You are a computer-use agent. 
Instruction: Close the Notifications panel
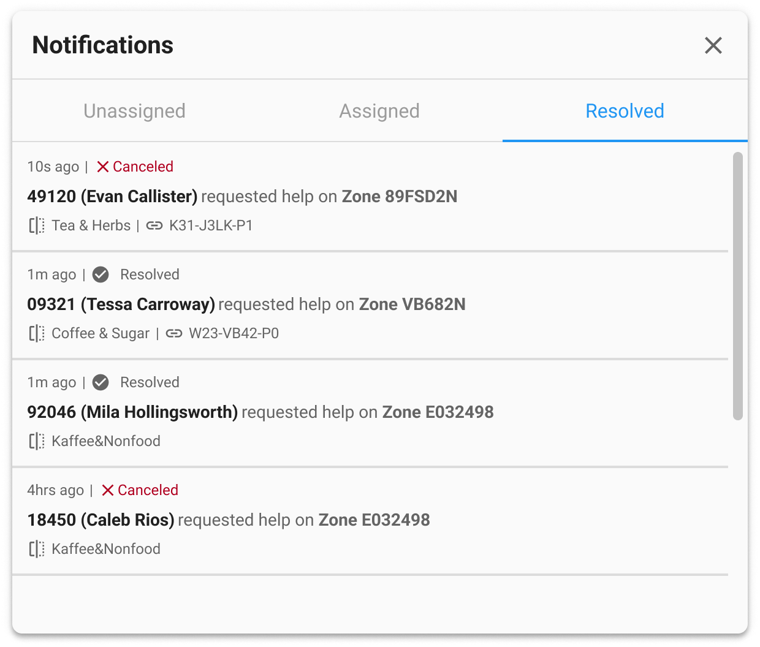pyautogui.click(x=713, y=45)
